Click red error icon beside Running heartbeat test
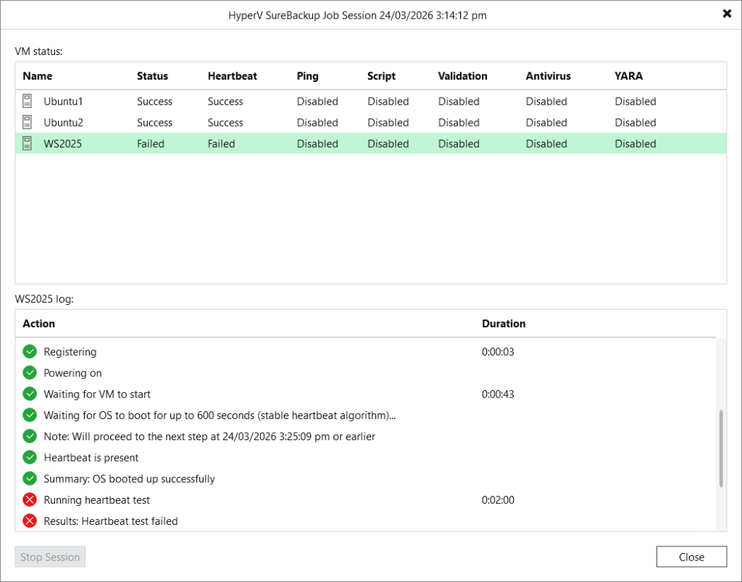This screenshot has width=742, height=582. [x=30, y=499]
